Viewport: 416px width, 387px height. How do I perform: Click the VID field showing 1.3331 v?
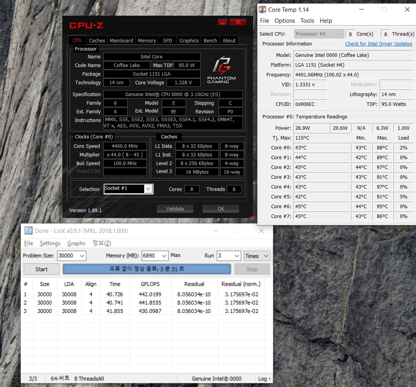[310, 84]
